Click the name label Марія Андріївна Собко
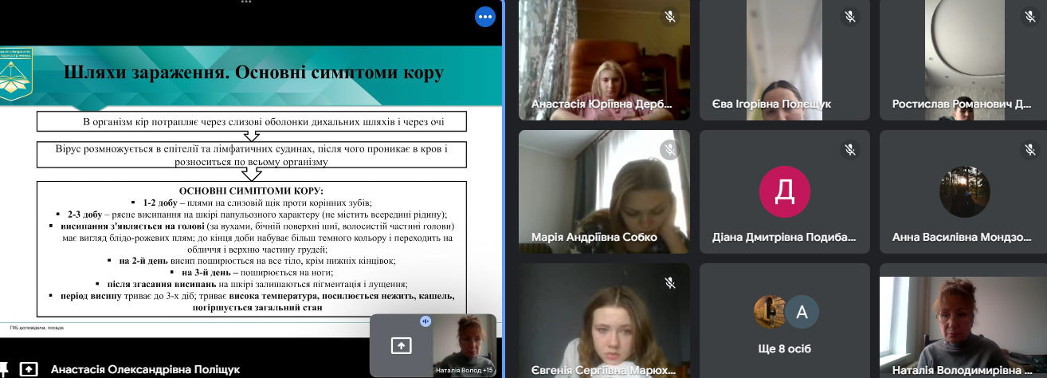This screenshot has width=1047, height=378. (594, 238)
